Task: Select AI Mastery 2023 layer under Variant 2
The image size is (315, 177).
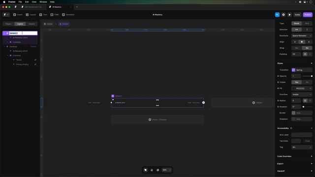Action: (x=20, y=38)
